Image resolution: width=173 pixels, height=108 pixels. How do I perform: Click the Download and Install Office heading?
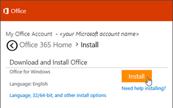point(48,62)
